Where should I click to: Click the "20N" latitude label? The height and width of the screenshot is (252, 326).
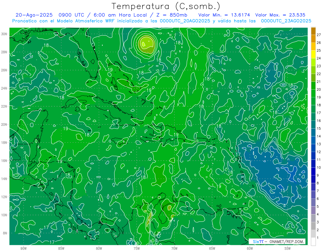point(4,125)
